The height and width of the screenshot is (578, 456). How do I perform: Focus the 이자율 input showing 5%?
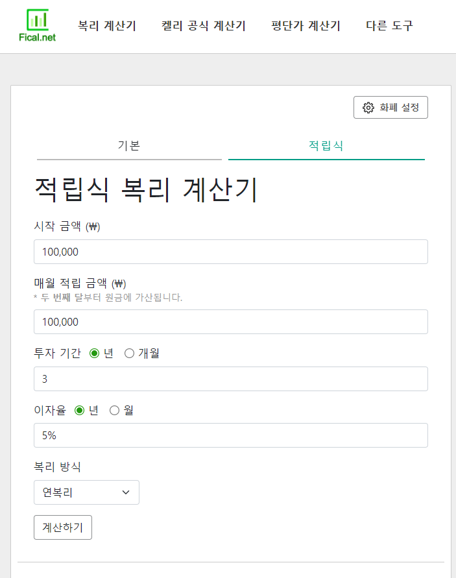click(x=231, y=435)
